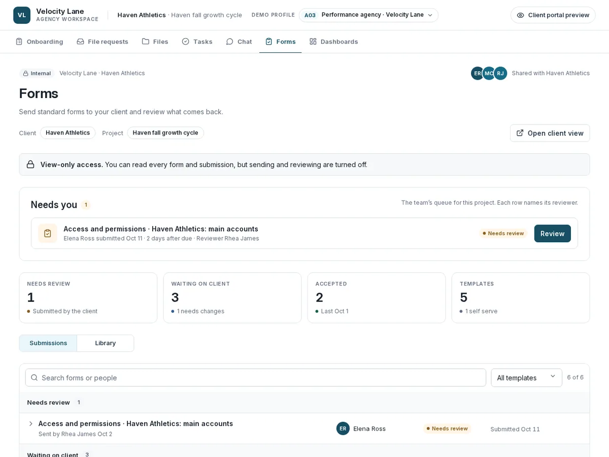Switch to the Library view

point(105,343)
